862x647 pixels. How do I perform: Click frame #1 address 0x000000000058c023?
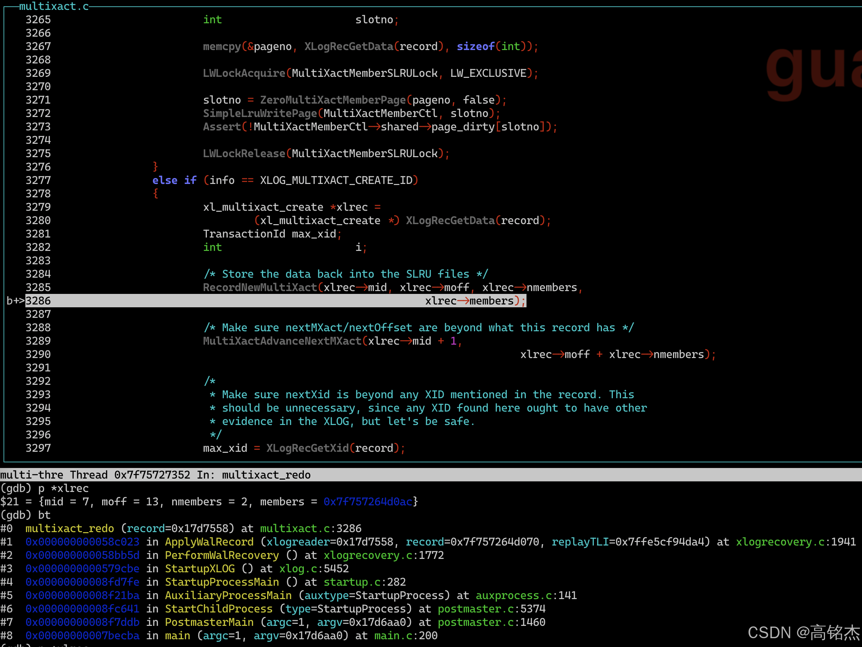[x=82, y=542]
